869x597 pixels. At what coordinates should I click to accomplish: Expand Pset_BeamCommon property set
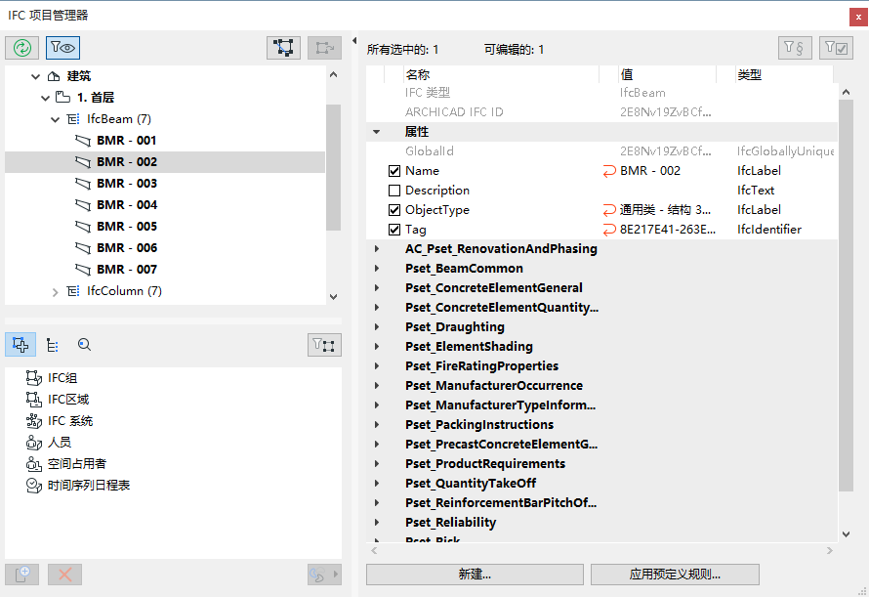(x=377, y=268)
